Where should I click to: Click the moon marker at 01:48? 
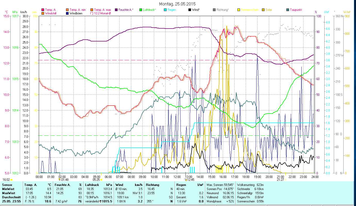(x=60, y=179)
